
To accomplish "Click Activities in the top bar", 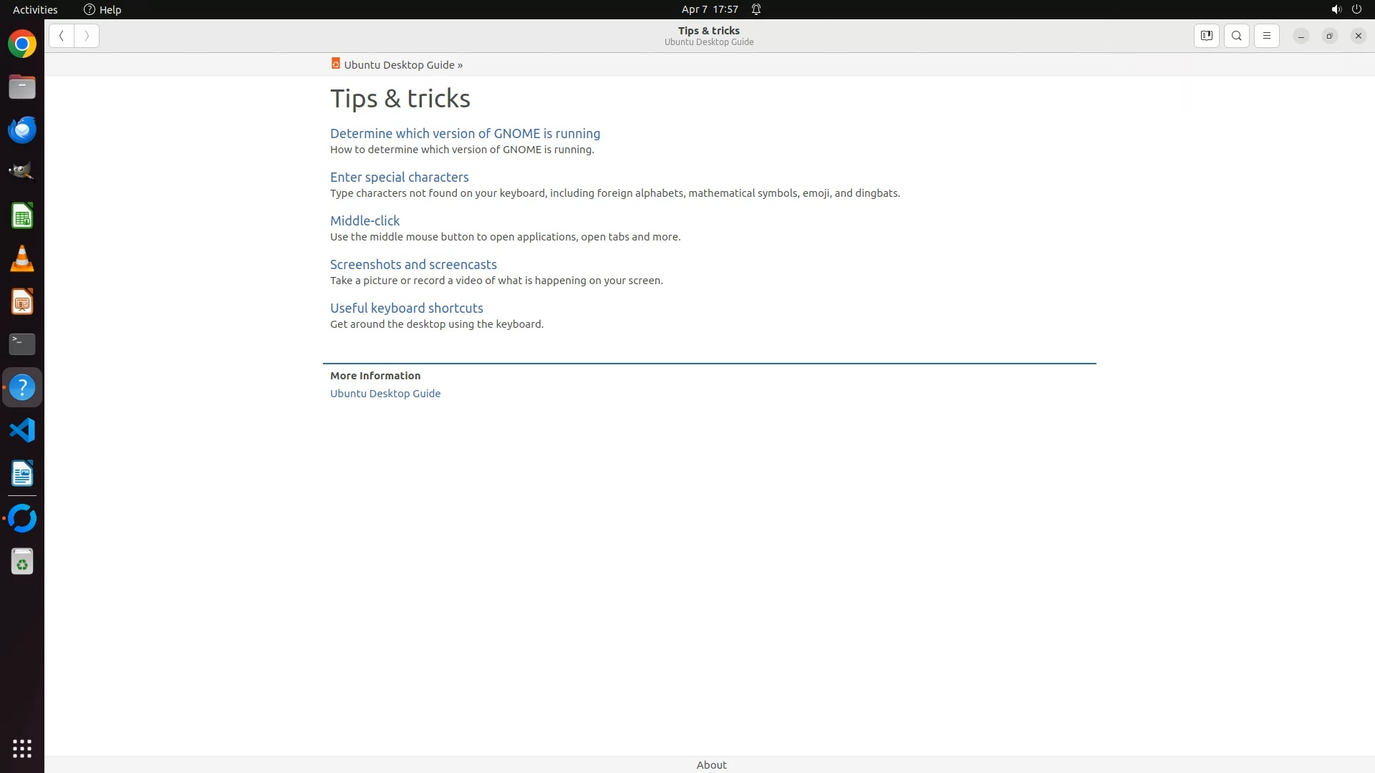I will click(35, 9).
